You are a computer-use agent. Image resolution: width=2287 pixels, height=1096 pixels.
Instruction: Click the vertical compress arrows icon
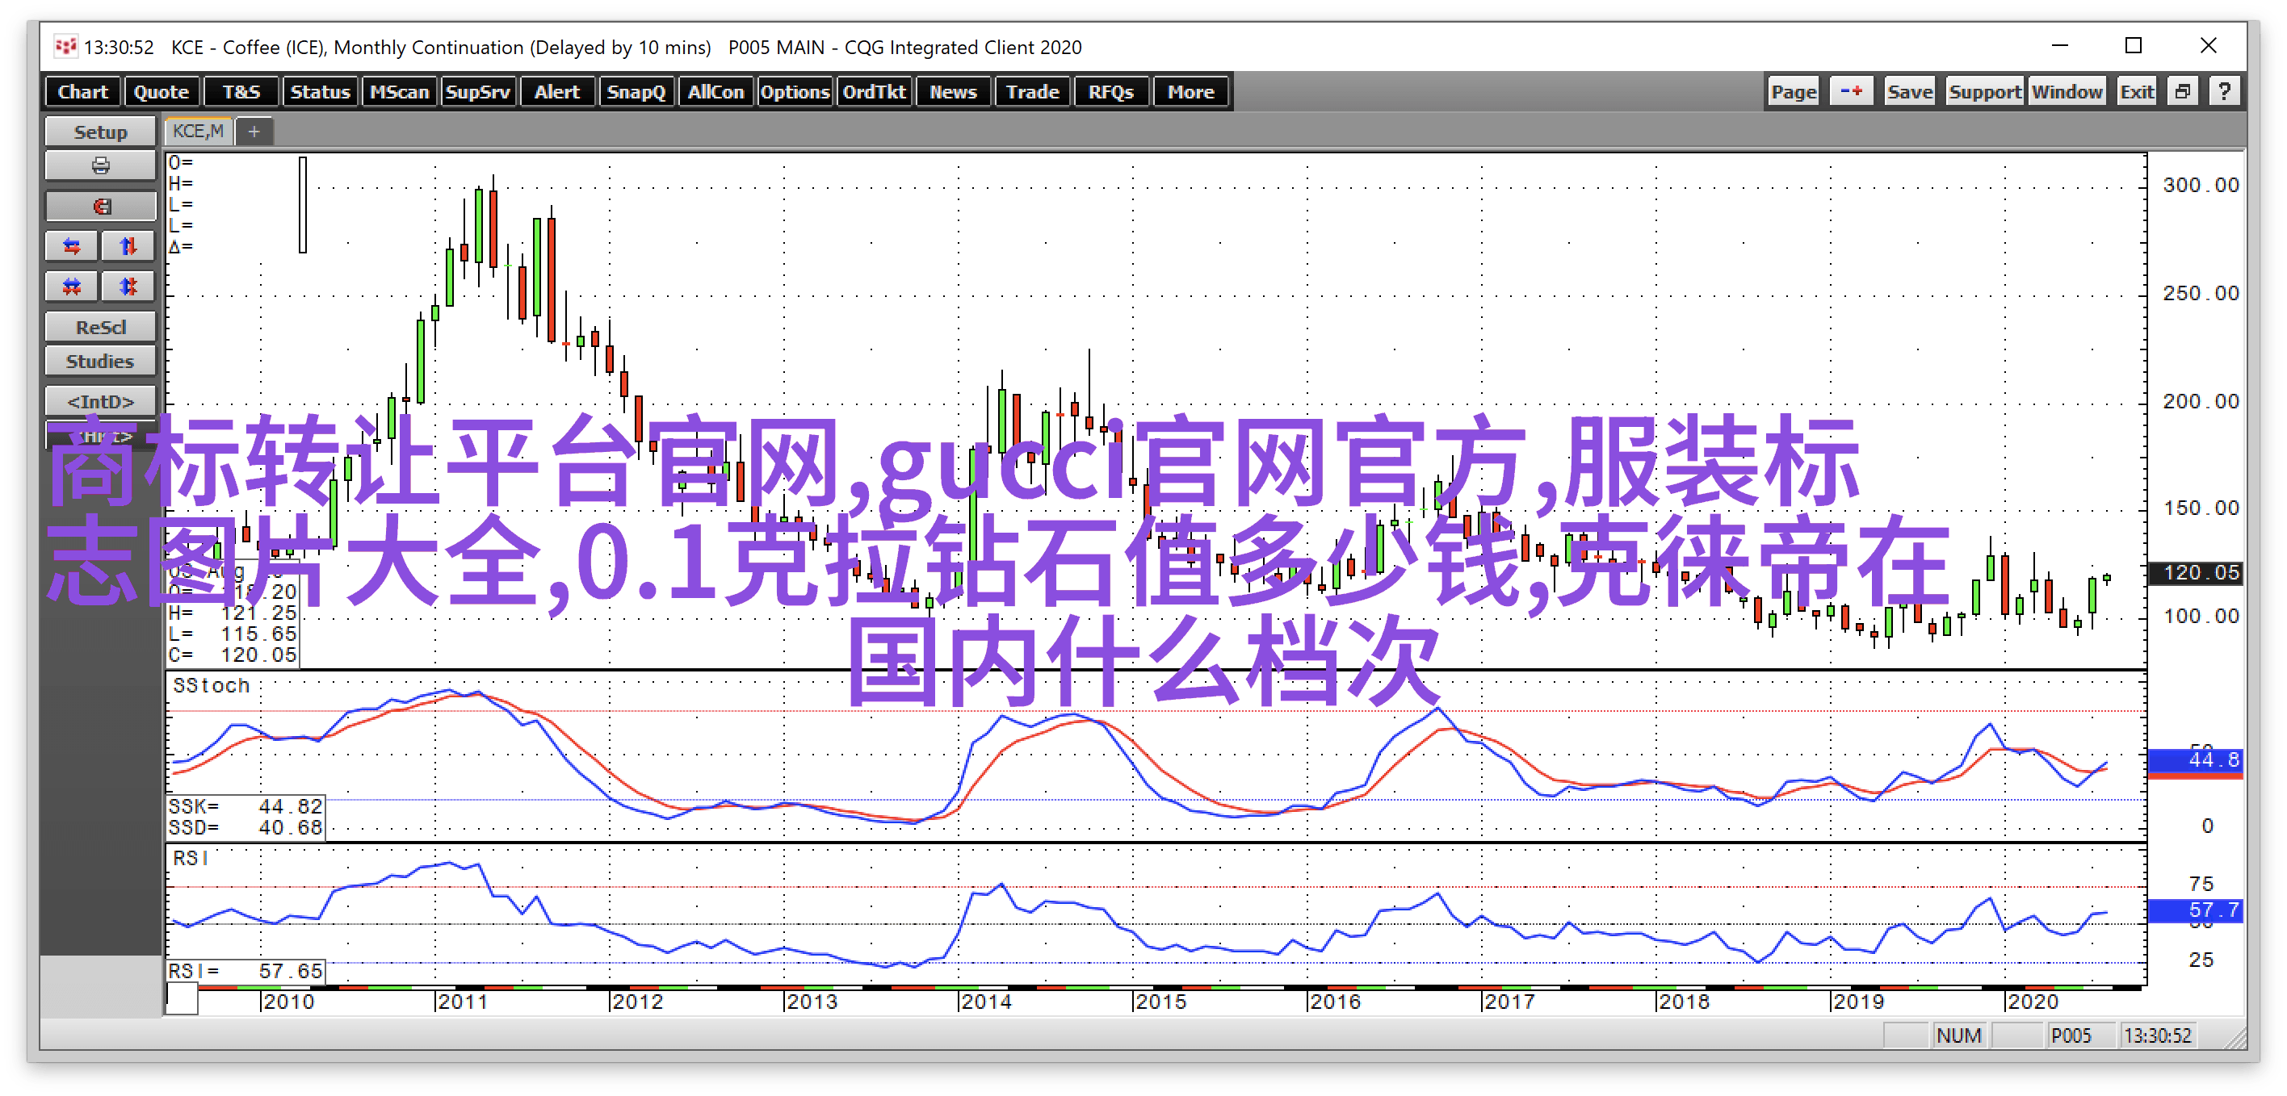(x=128, y=286)
